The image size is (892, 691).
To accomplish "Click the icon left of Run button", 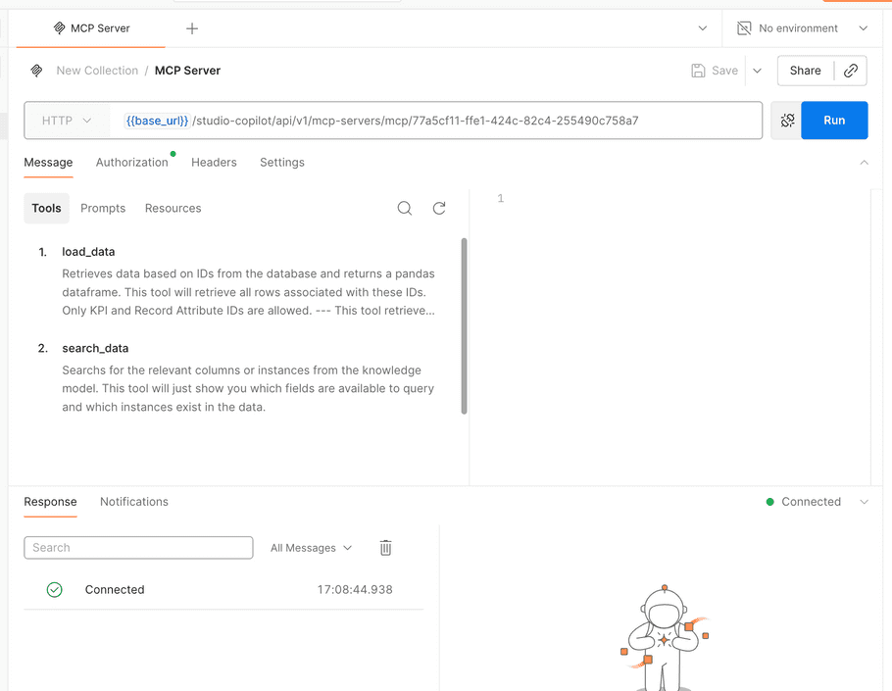I will 786,121.
